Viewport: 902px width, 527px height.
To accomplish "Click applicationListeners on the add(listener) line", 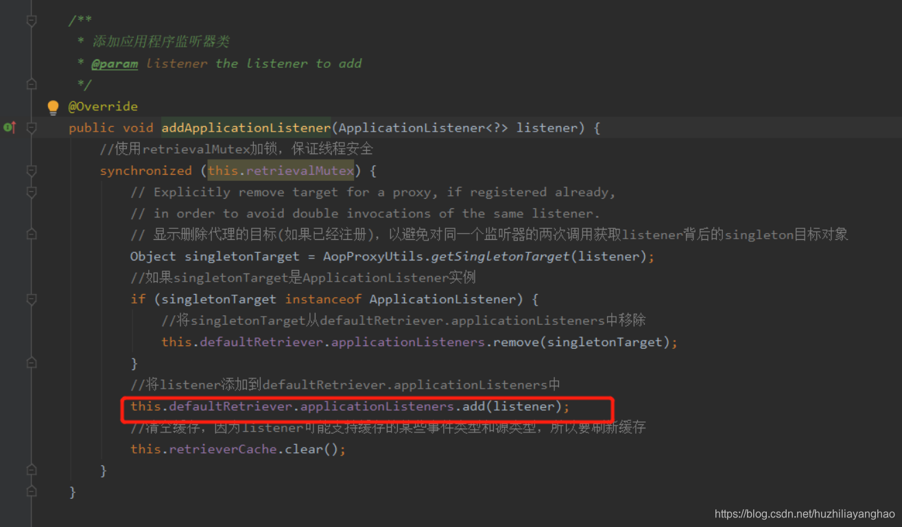I will coord(377,406).
